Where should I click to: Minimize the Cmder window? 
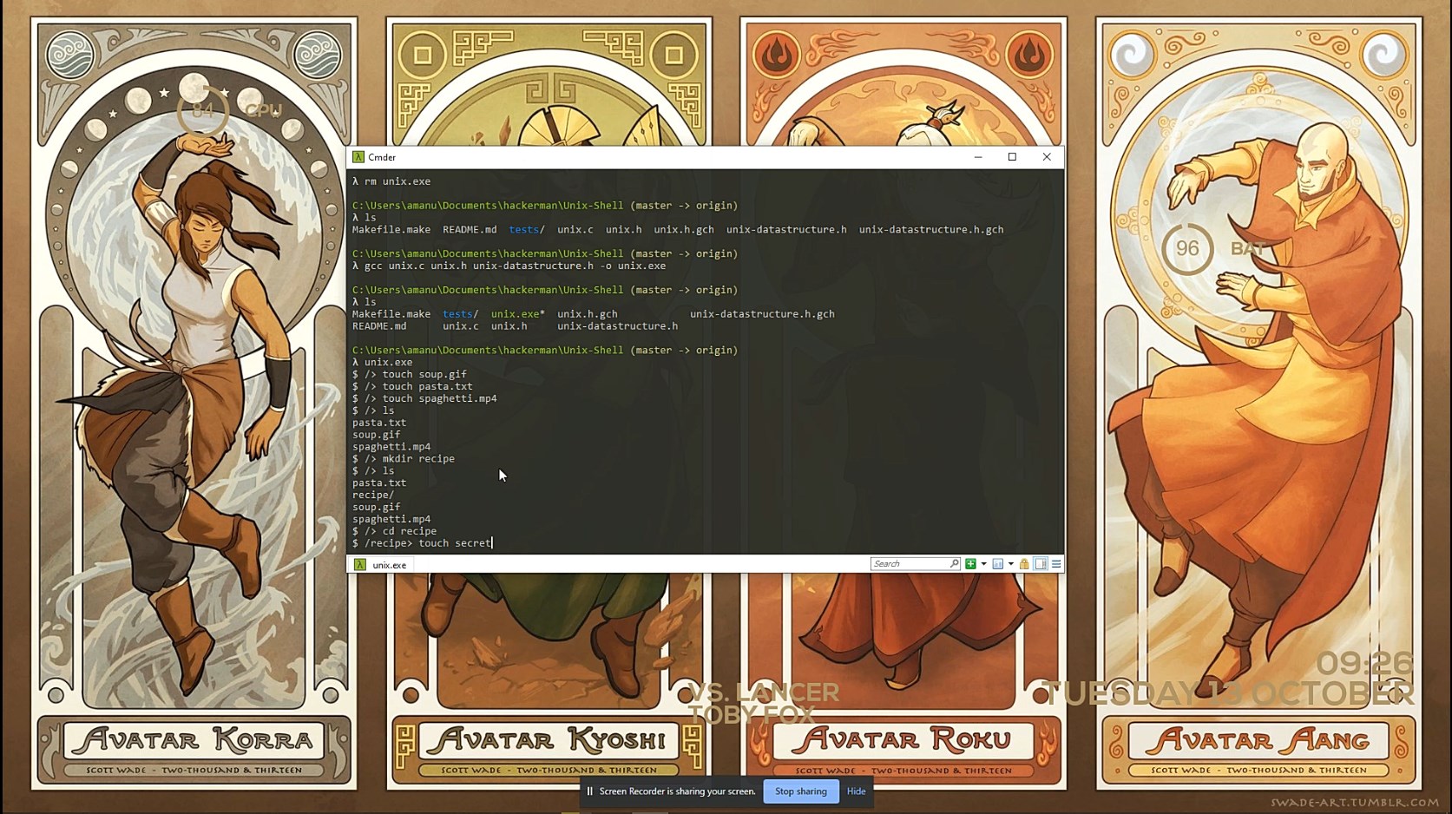978,157
